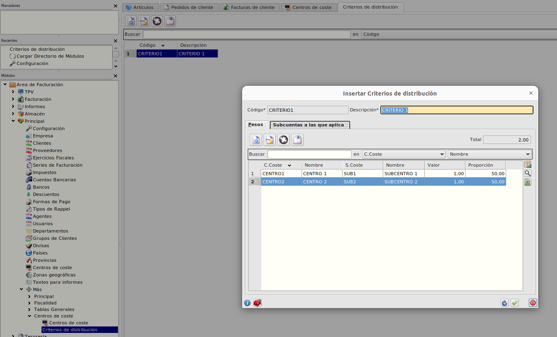Open Proveedores in the module tree
557x337 pixels.
48,150
